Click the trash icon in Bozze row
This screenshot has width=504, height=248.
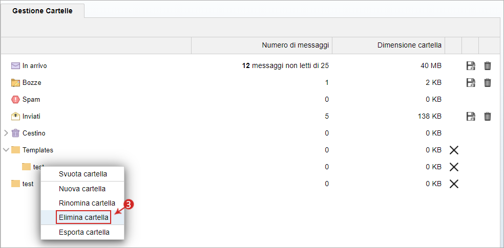[x=487, y=82]
